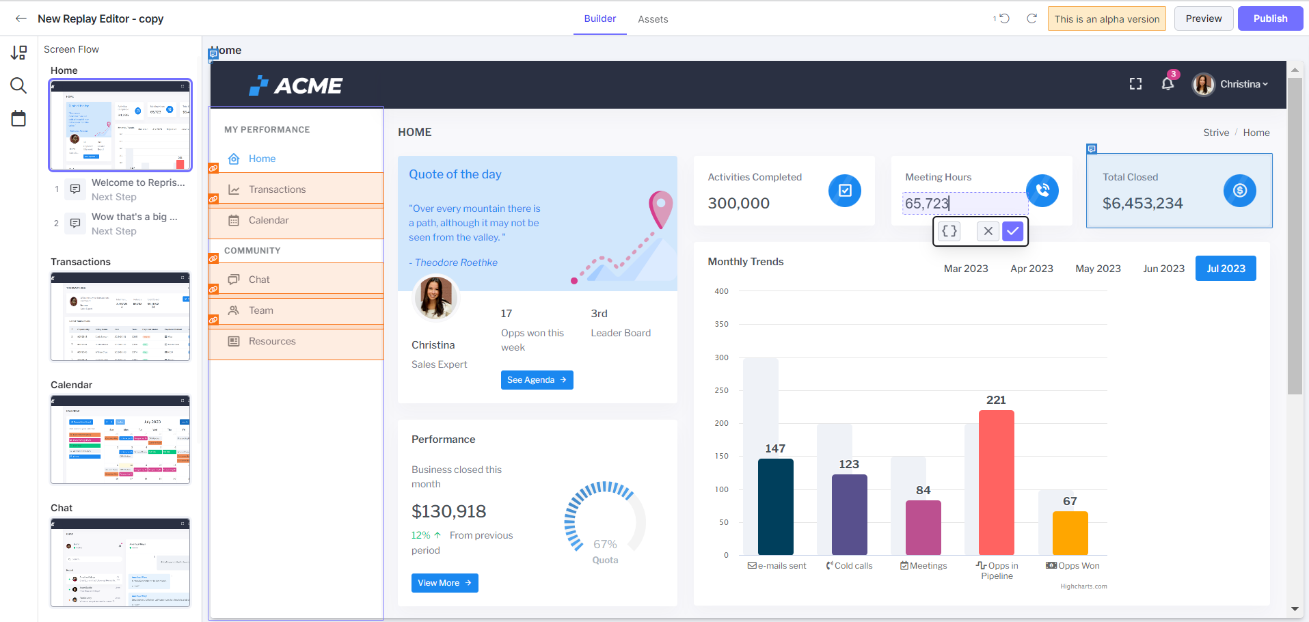This screenshot has width=1309, height=622.
Task: Expand the Christina user dropdown
Action: 1231,84
